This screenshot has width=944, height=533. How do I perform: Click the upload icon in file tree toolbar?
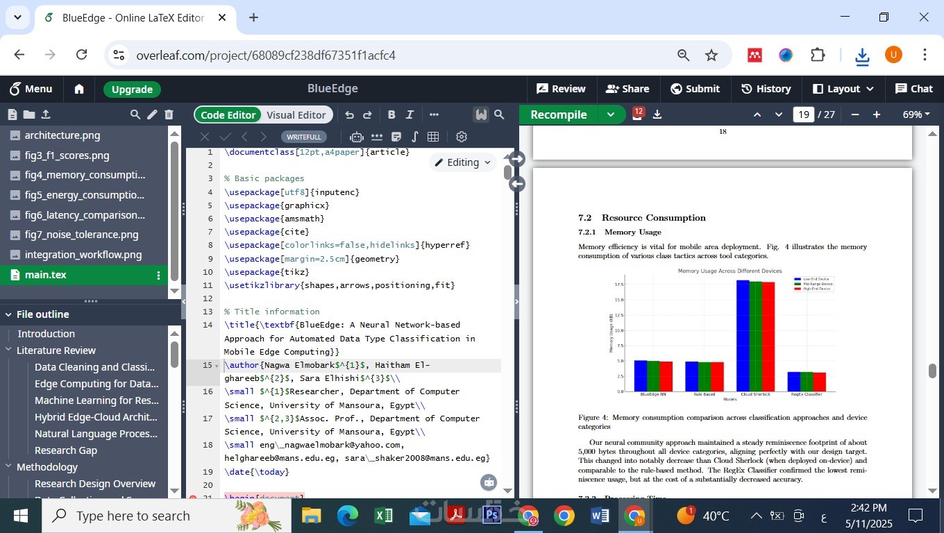(x=46, y=115)
